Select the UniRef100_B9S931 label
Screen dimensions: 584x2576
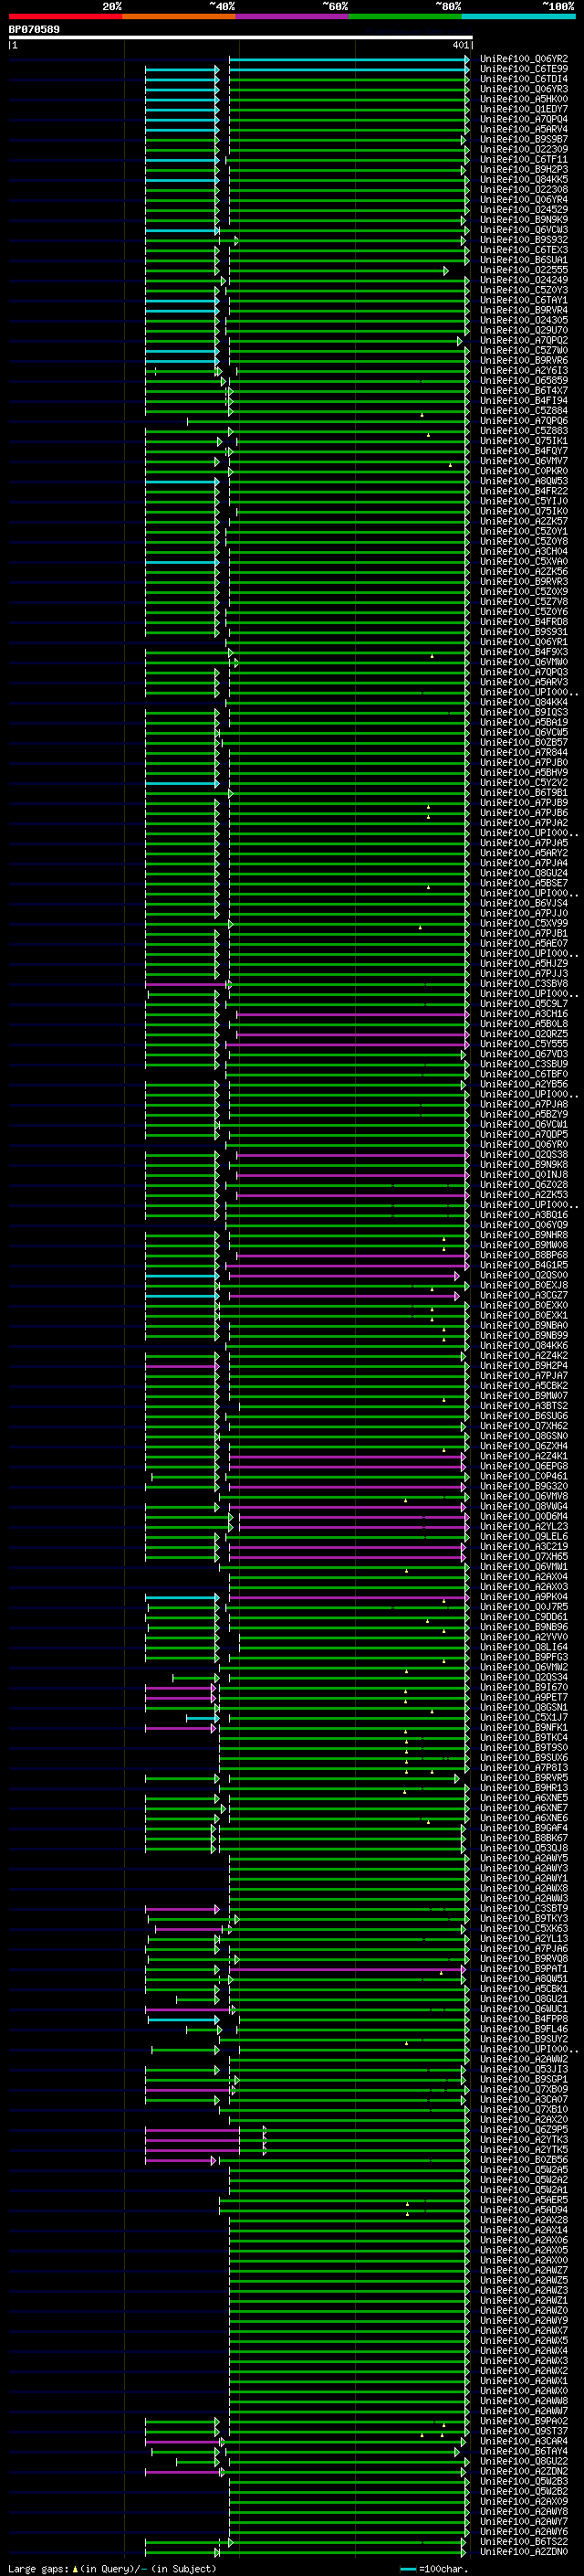tap(524, 632)
